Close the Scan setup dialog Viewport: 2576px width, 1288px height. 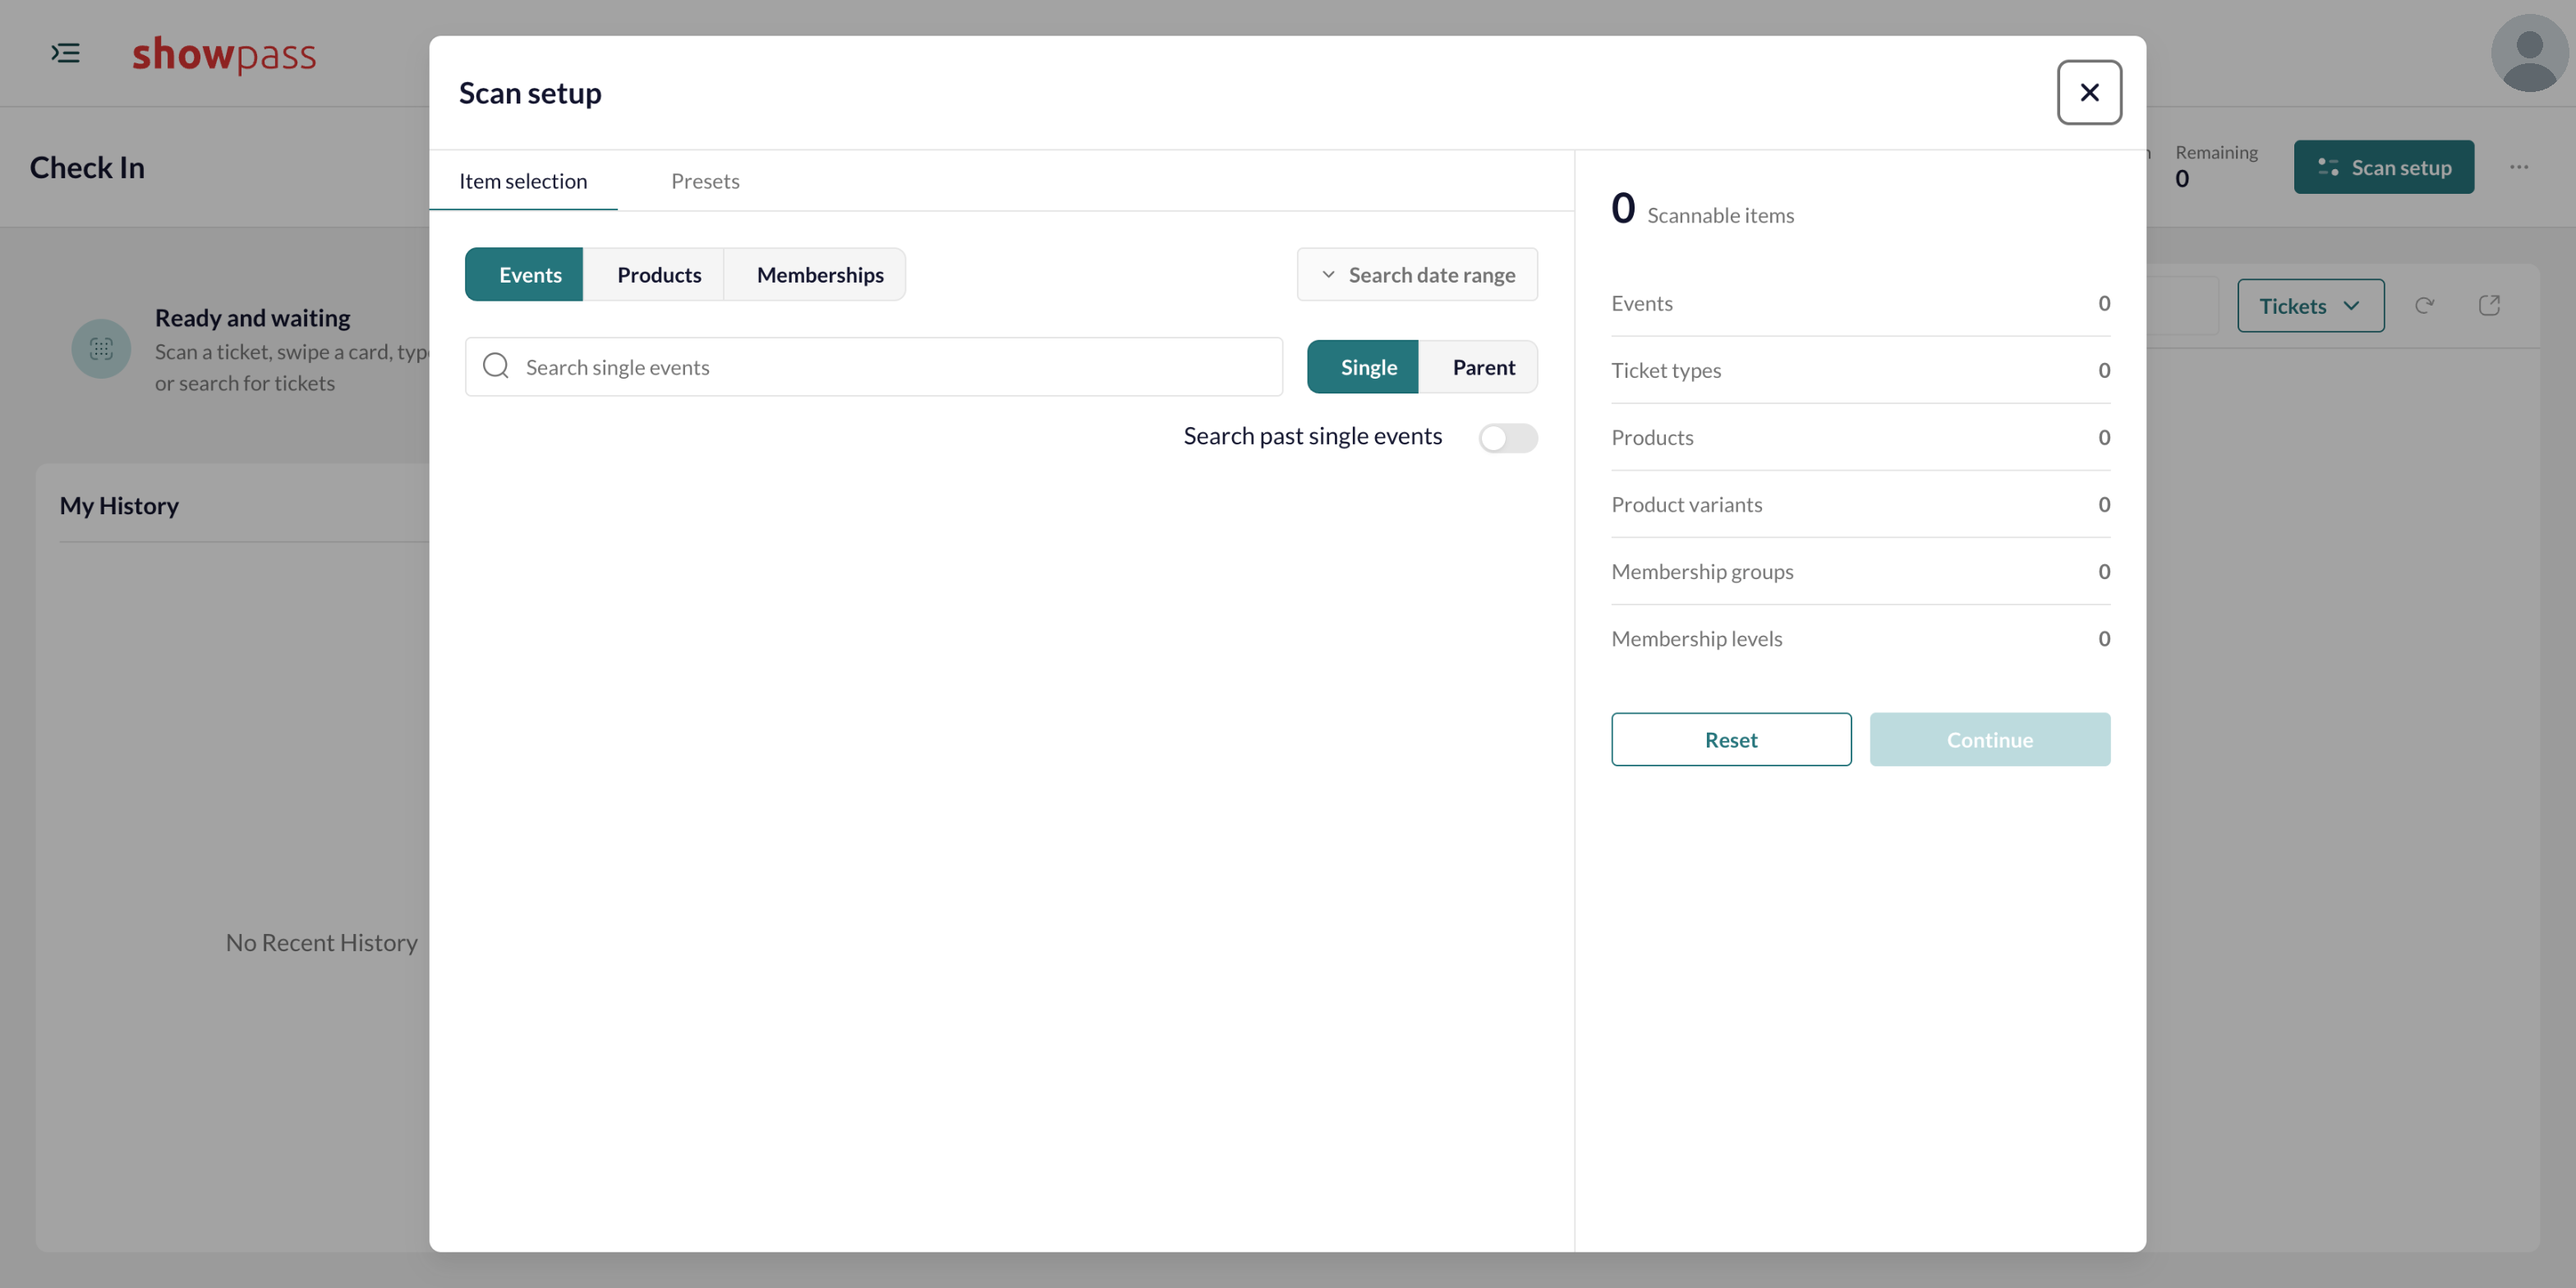coord(2089,92)
